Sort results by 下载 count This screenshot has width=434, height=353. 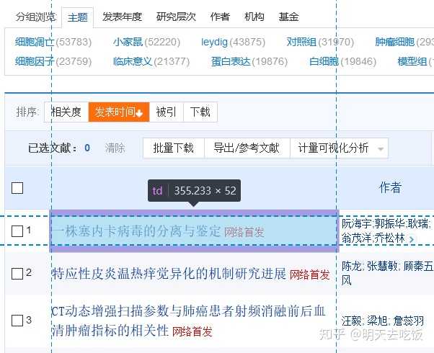200,112
